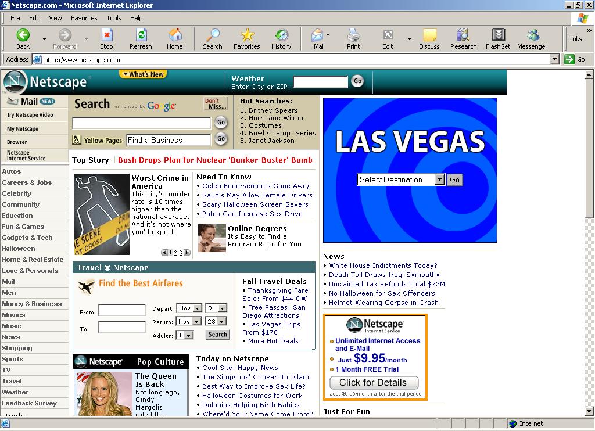
Task: Click the Click for Details button
Action: coord(374,382)
